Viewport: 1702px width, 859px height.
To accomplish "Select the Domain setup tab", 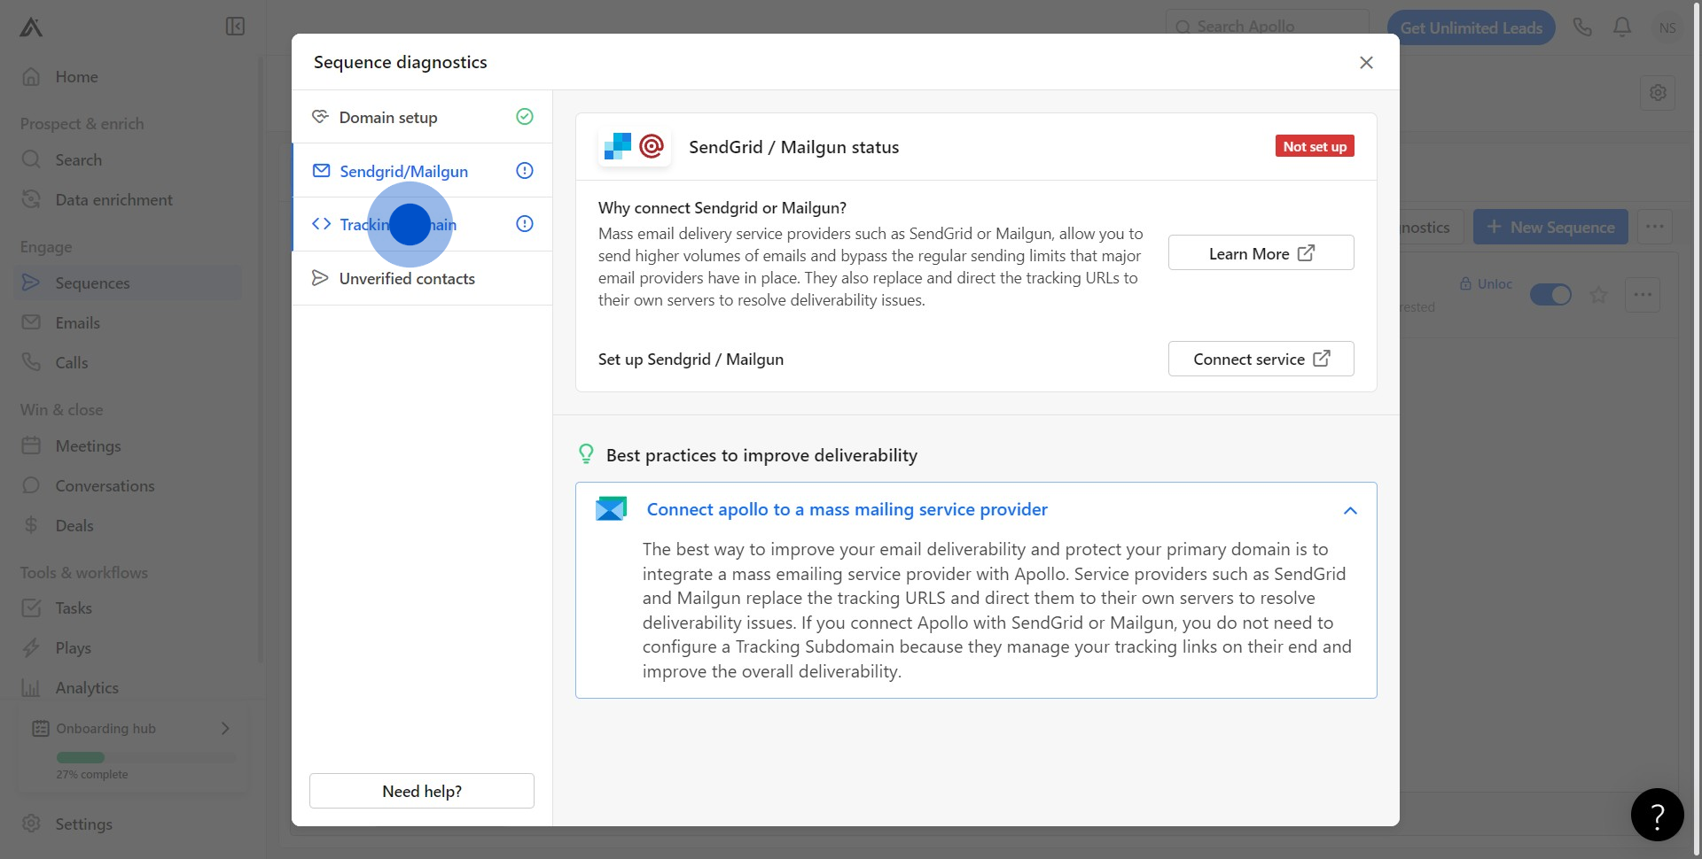I will click(x=388, y=117).
